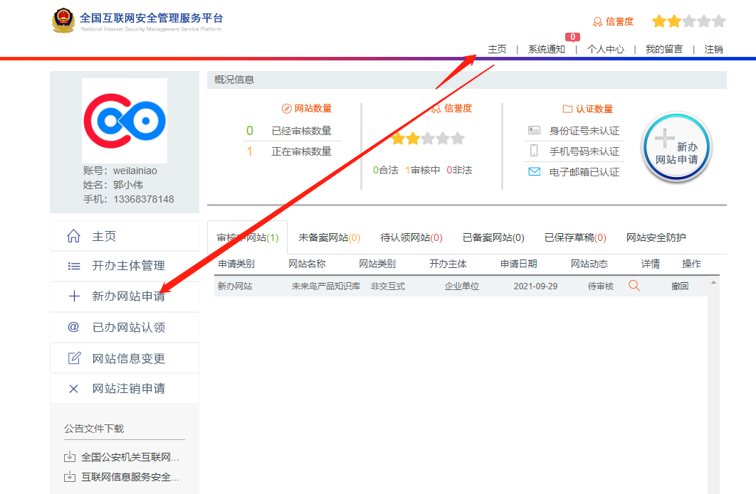Open the 未备案网站 tab
This screenshot has width=756, height=494.
(x=329, y=237)
